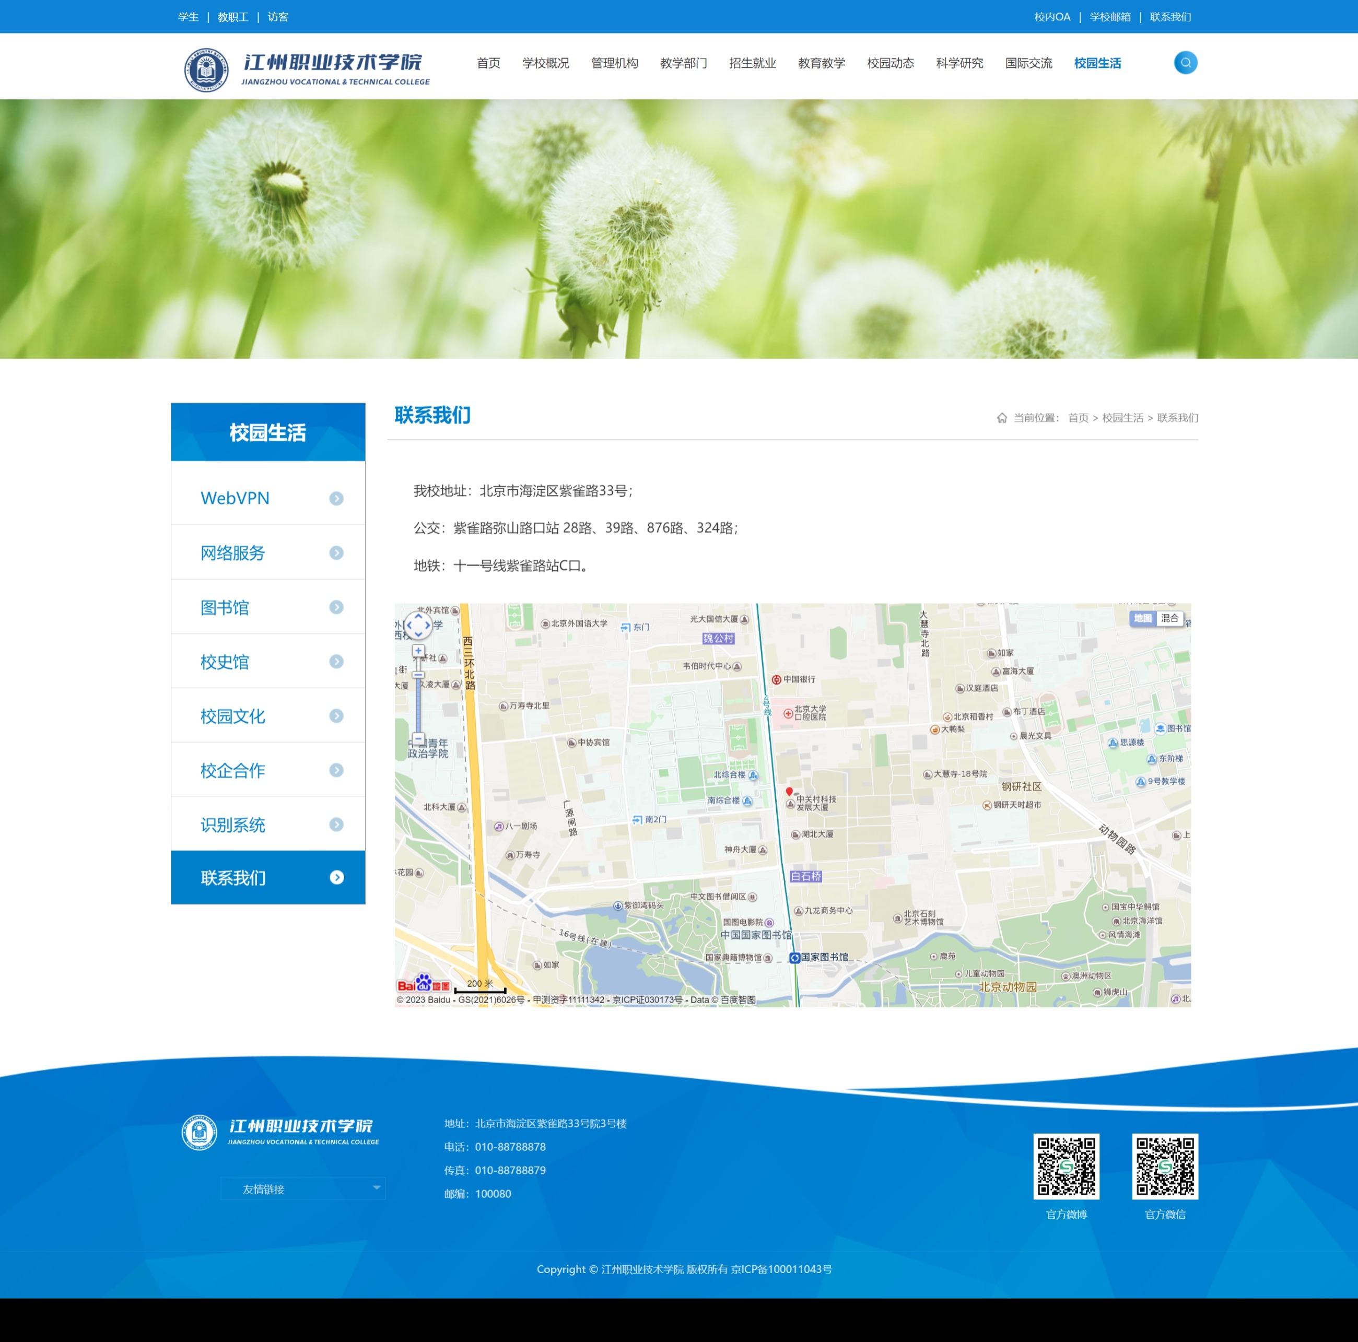
Task: Click the college logo in the header
Action: [x=307, y=69]
